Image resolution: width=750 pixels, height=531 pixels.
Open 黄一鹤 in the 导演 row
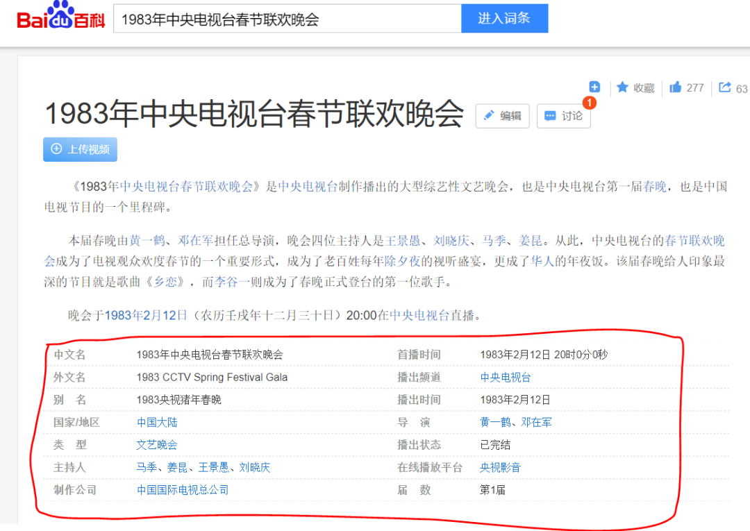click(x=495, y=423)
